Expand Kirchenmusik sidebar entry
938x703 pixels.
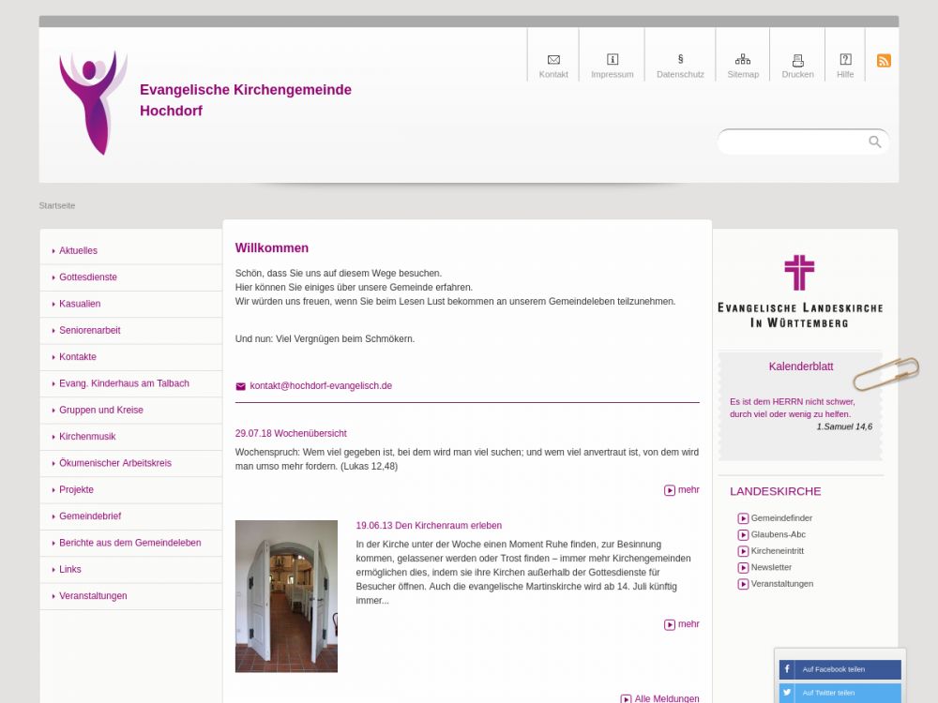(x=87, y=437)
